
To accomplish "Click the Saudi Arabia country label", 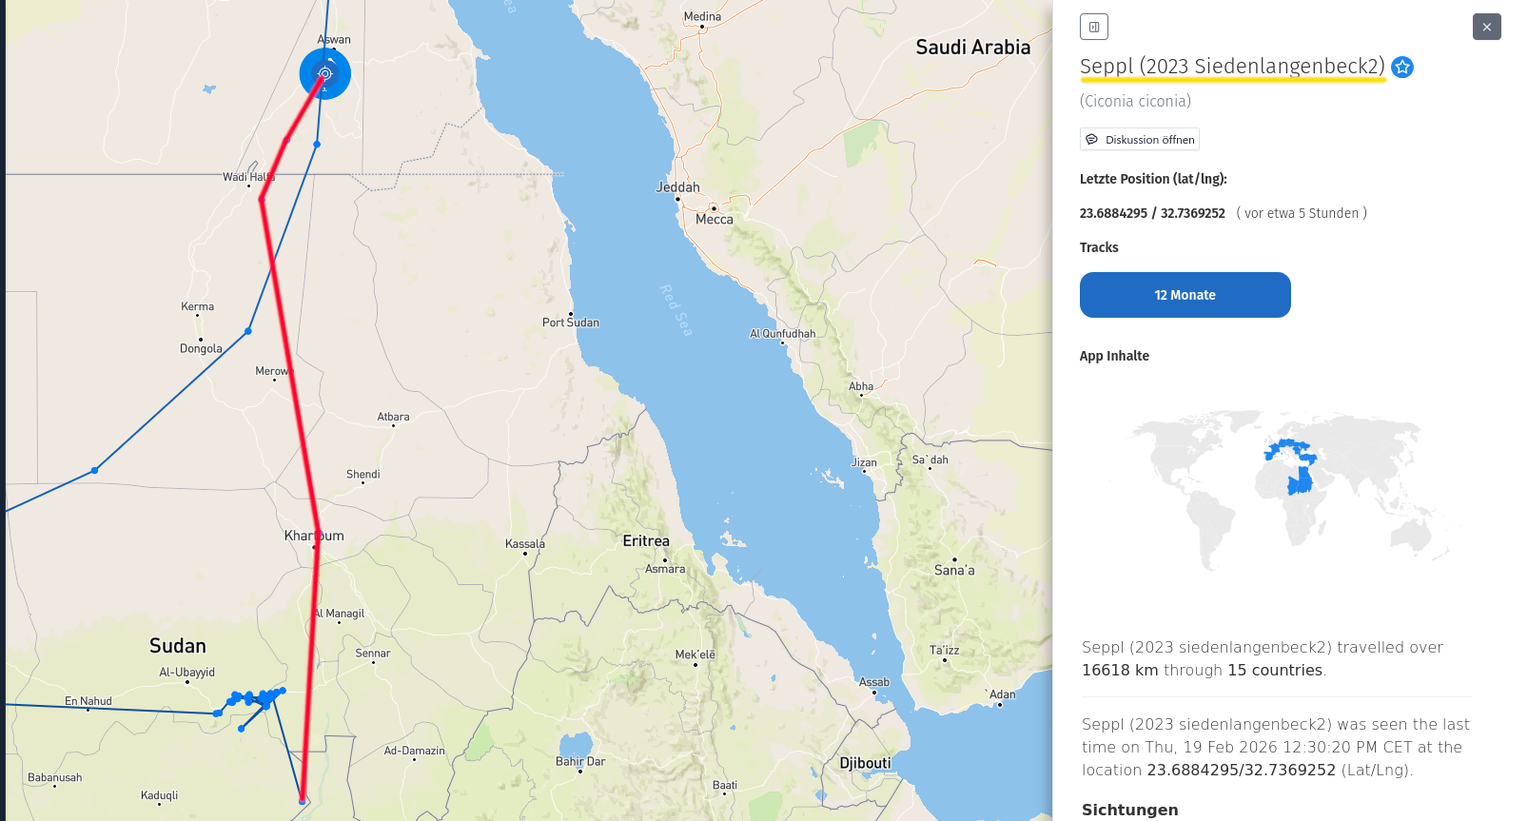I will pyautogui.click(x=972, y=48).
